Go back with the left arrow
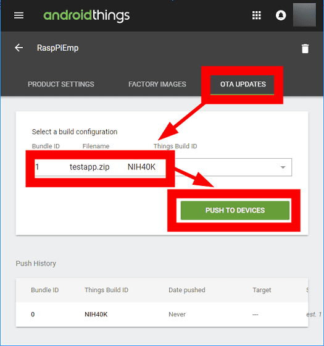The height and width of the screenshot is (346, 324). coord(19,48)
